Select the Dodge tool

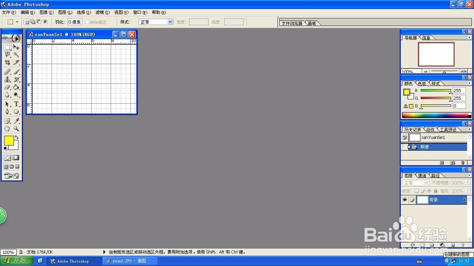tap(16, 95)
